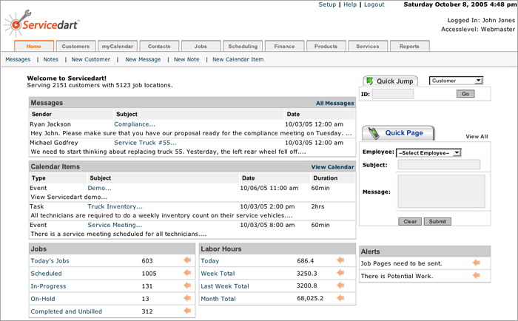518x321 pixels.
Task: Expand the Select Employee dropdown
Action: (x=429, y=152)
